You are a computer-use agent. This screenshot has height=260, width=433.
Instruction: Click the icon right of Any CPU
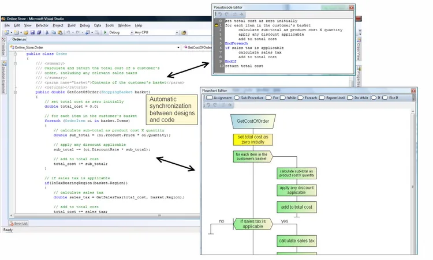pos(184,32)
